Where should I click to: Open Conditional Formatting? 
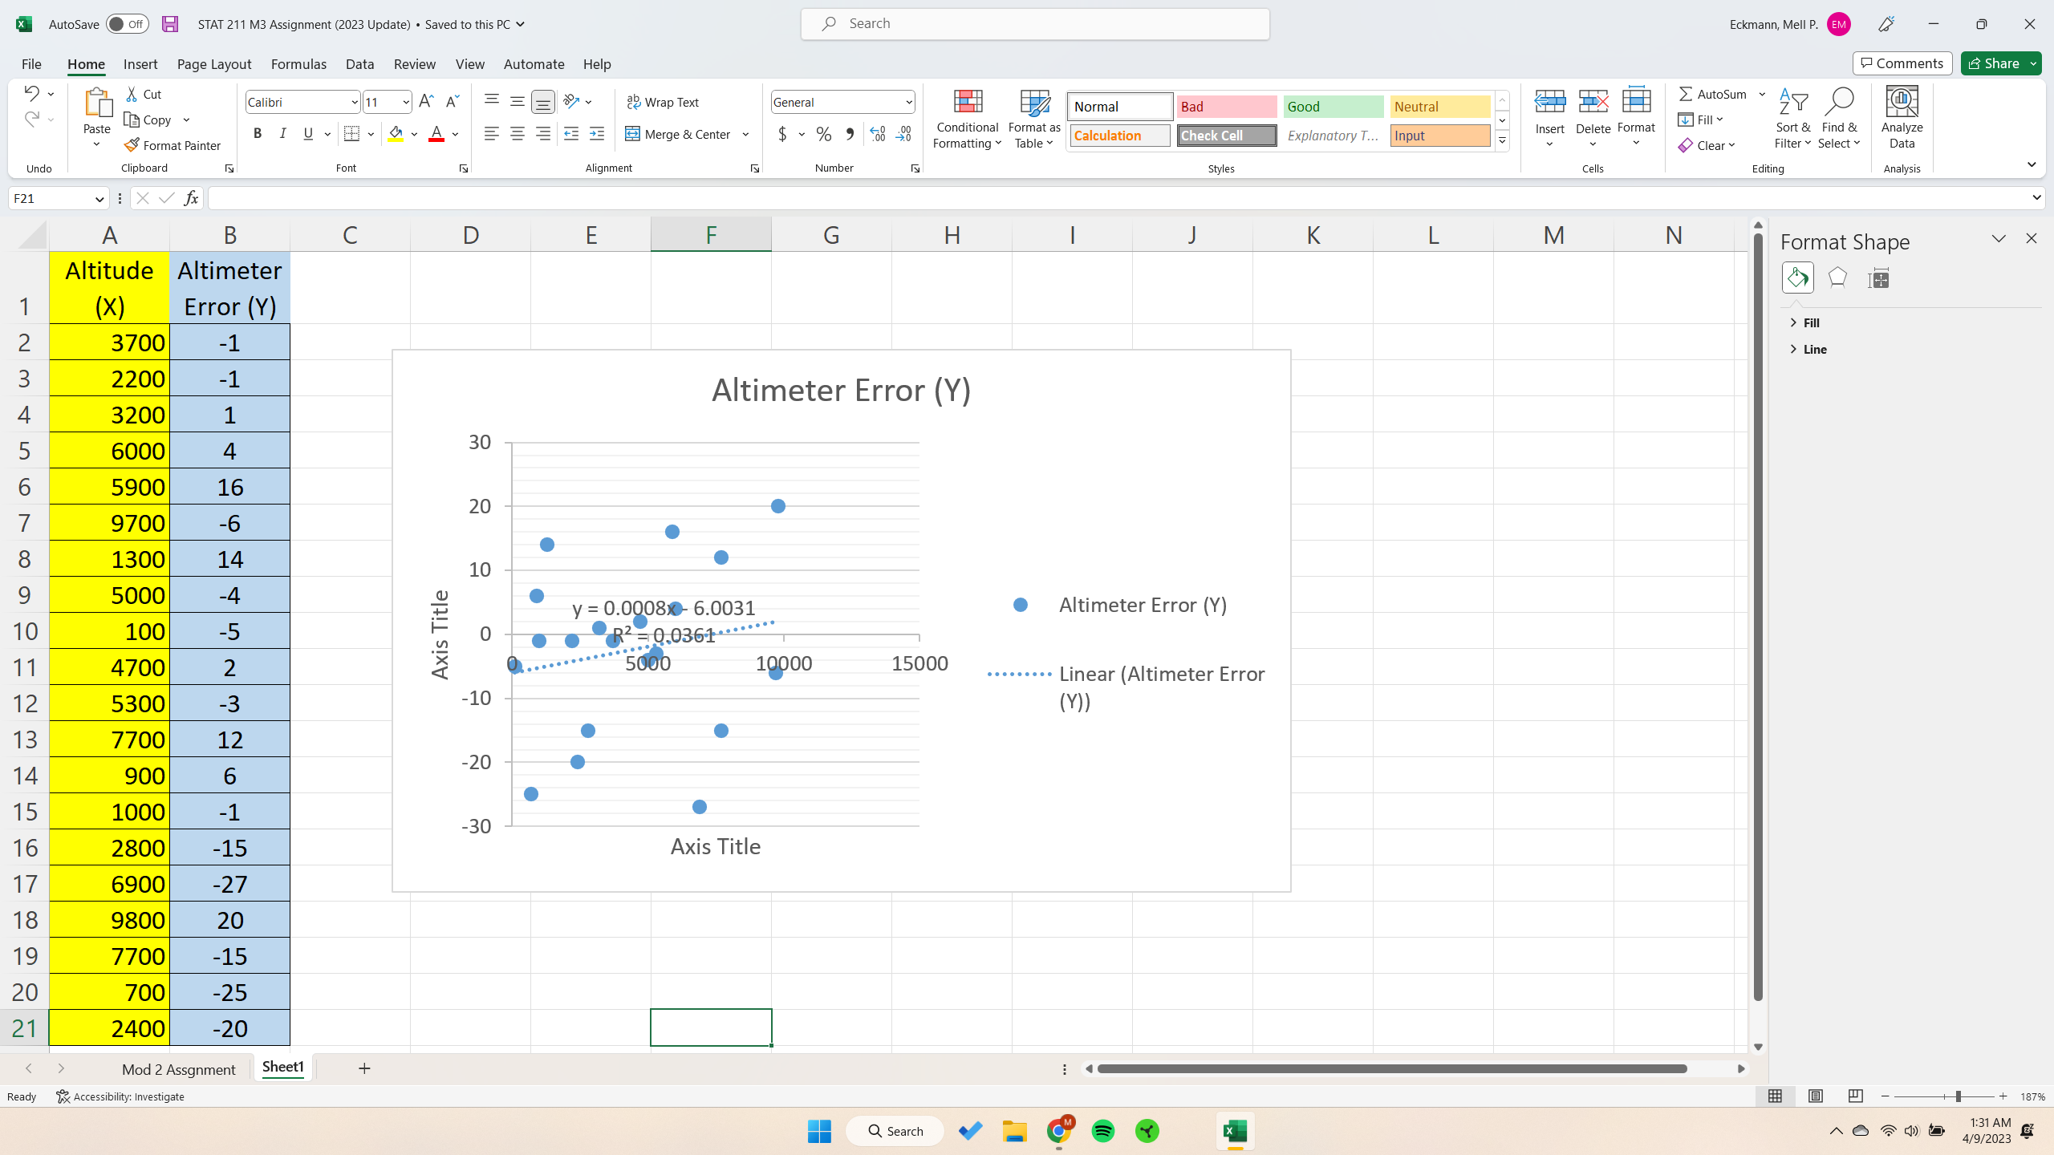pos(967,120)
